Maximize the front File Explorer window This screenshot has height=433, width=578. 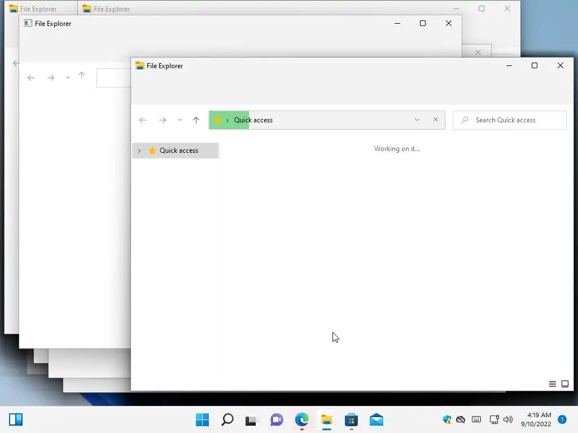(535, 65)
